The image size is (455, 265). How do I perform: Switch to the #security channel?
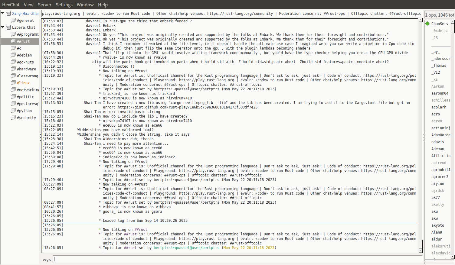[x=26, y=118]
